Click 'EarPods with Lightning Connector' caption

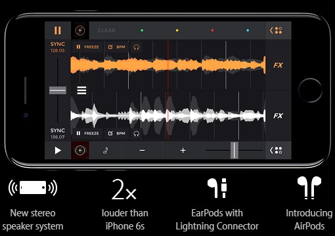[217, 220]
